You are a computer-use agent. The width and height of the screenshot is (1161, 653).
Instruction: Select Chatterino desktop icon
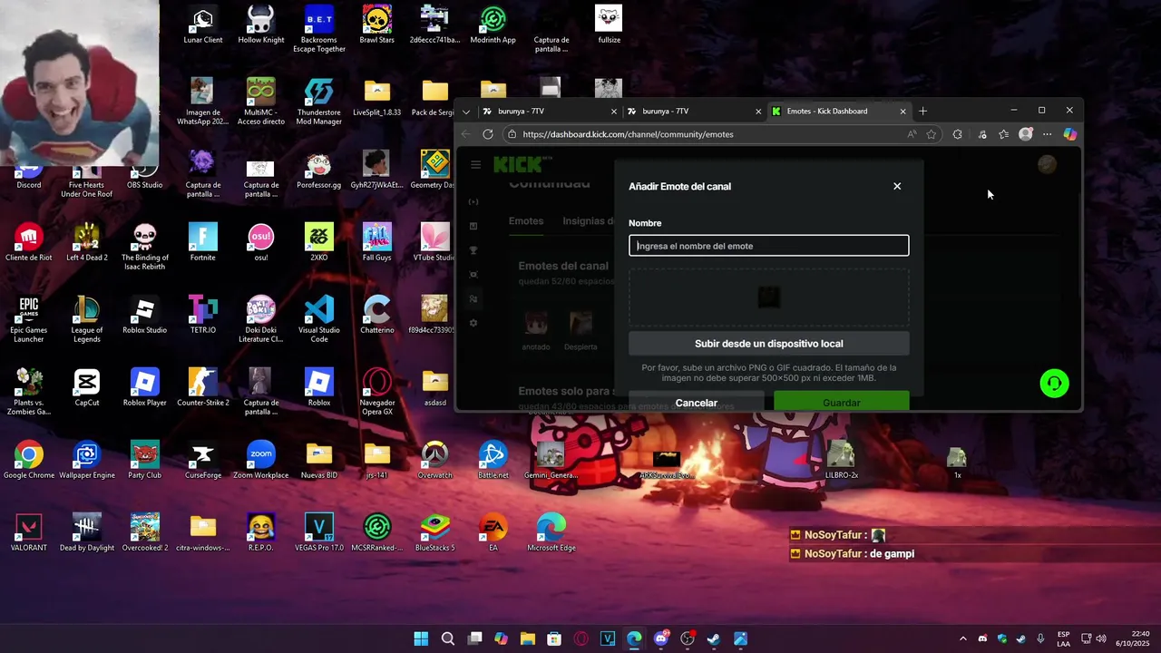pyautogui.click(x=377, y=316)
